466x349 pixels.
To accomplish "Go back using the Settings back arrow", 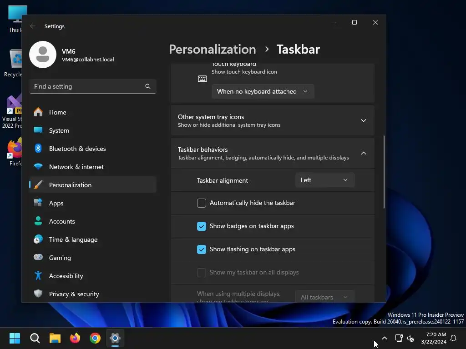I will click(33, 26).
